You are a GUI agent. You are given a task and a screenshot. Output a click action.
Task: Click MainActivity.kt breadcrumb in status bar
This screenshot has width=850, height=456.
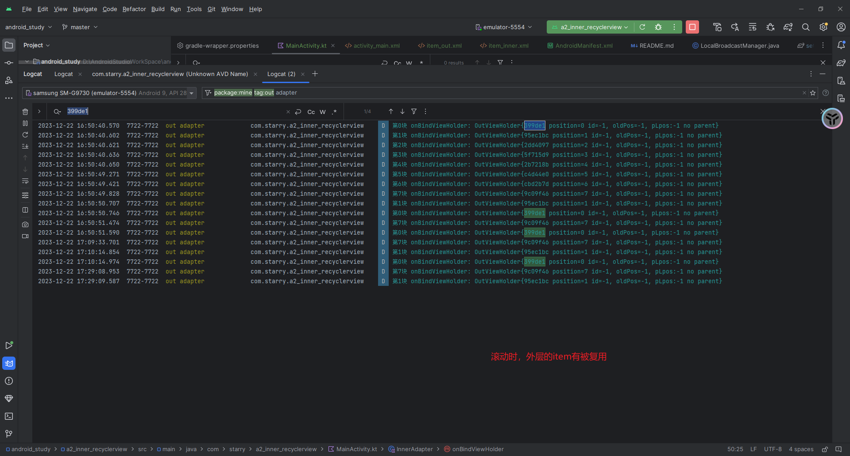pos(353,449)
